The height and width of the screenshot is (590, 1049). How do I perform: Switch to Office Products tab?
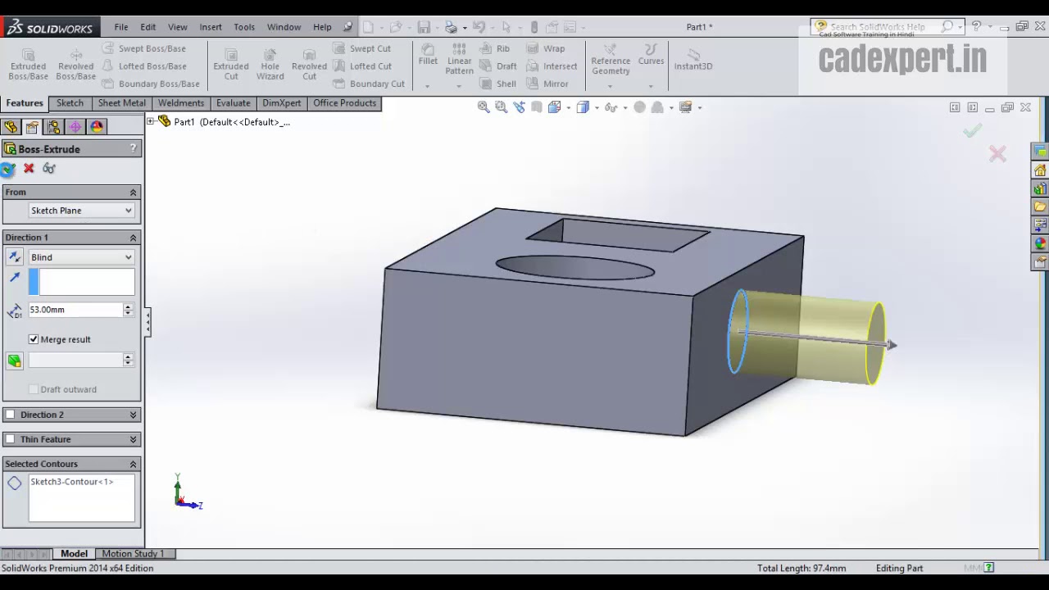point(345,103)
